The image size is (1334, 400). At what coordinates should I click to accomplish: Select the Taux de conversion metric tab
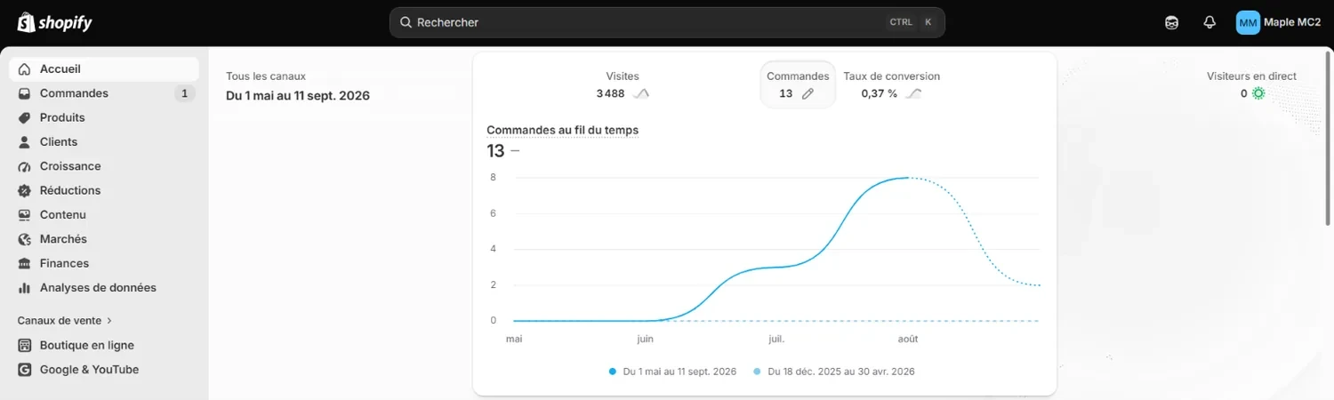coord(891,84)
